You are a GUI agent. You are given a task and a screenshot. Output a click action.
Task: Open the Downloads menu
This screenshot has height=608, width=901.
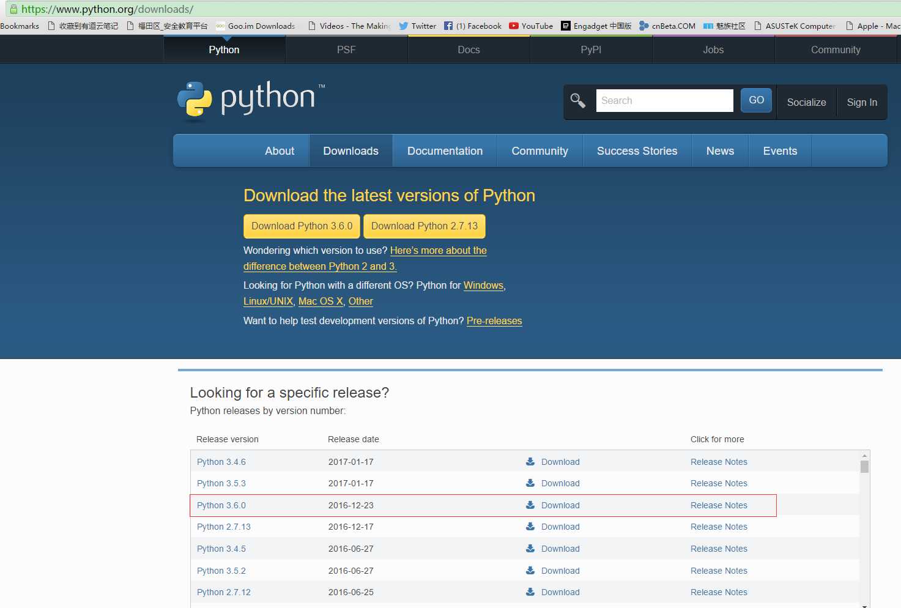(x=350, y=151)
